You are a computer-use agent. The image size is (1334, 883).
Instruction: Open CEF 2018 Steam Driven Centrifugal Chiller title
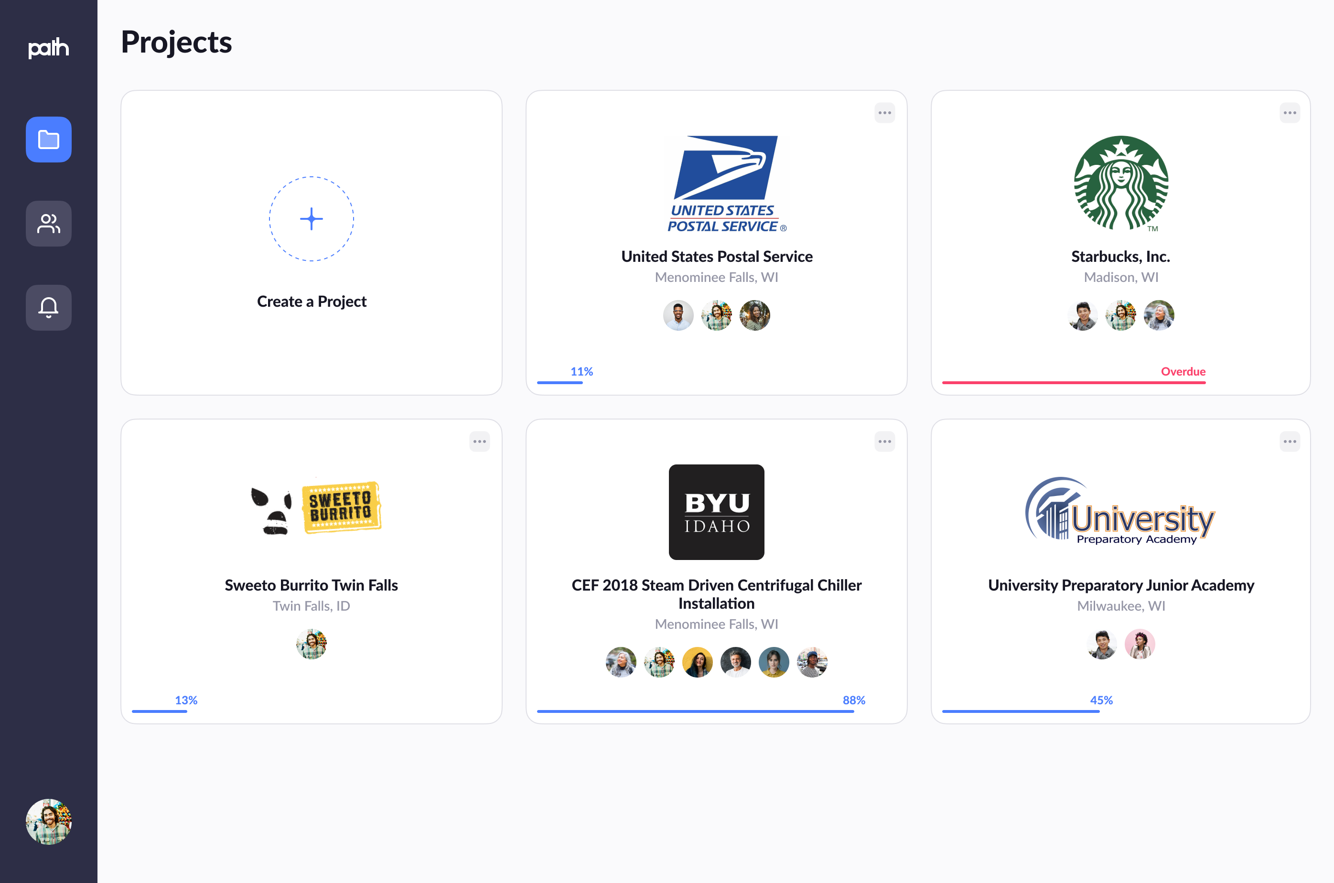(x=716, y=594)
